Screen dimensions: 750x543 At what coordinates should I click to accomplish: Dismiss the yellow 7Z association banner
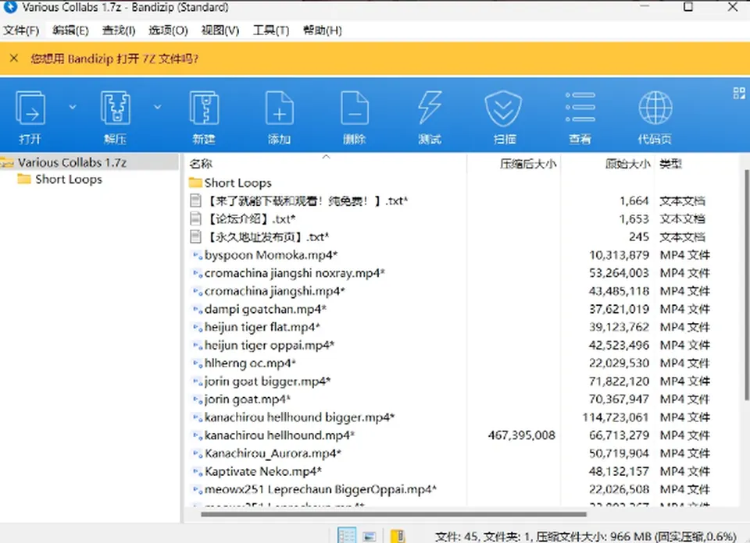[14, 59]
